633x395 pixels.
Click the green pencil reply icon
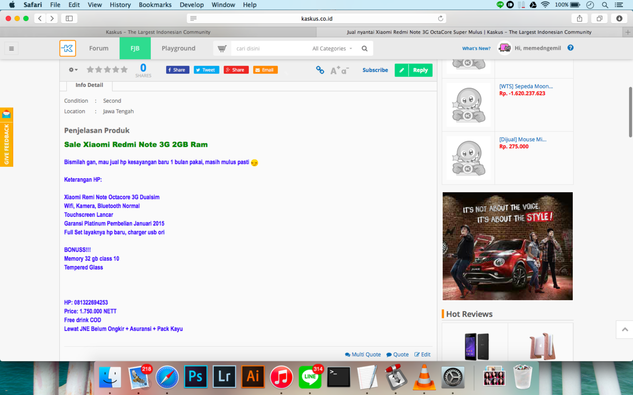pos(402,70)
